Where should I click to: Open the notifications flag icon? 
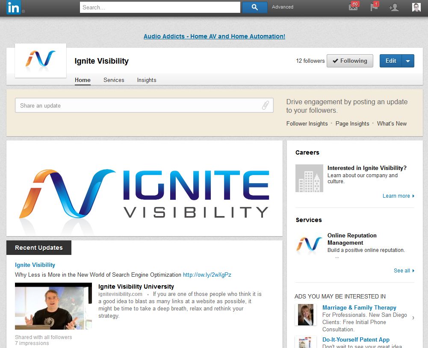(374, 7)
